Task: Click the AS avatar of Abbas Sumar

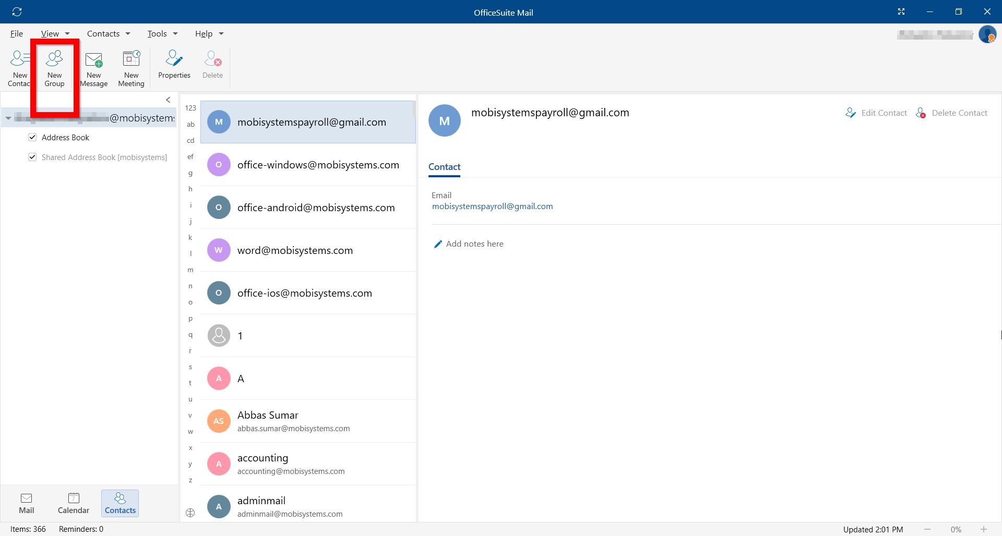Action: point(219,421)
